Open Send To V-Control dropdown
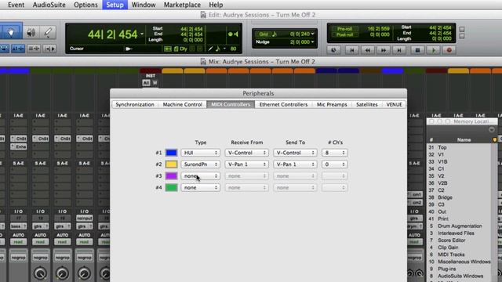 pos(295,153)
